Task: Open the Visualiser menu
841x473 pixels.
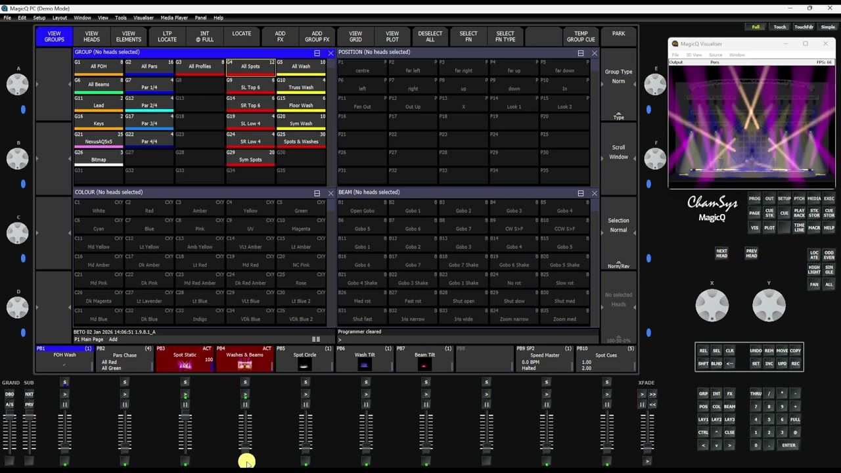Action: (x=143, y=18)
